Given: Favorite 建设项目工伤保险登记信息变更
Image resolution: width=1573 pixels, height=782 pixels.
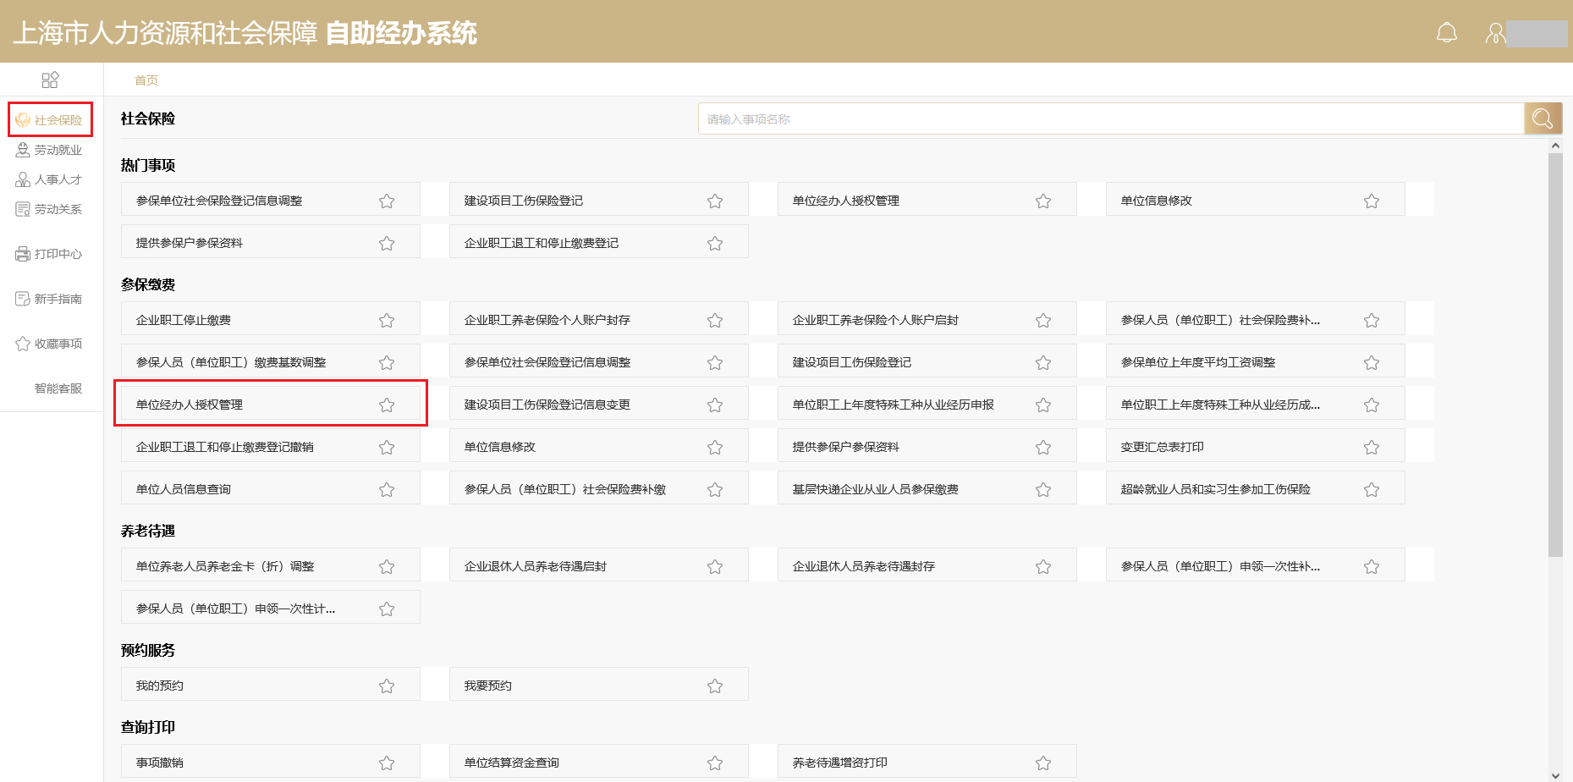Looking at the screenshot, I should 715,405.
